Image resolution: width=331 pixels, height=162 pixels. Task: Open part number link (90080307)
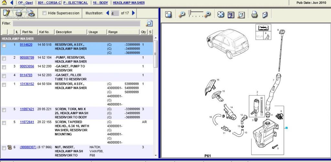28,147
